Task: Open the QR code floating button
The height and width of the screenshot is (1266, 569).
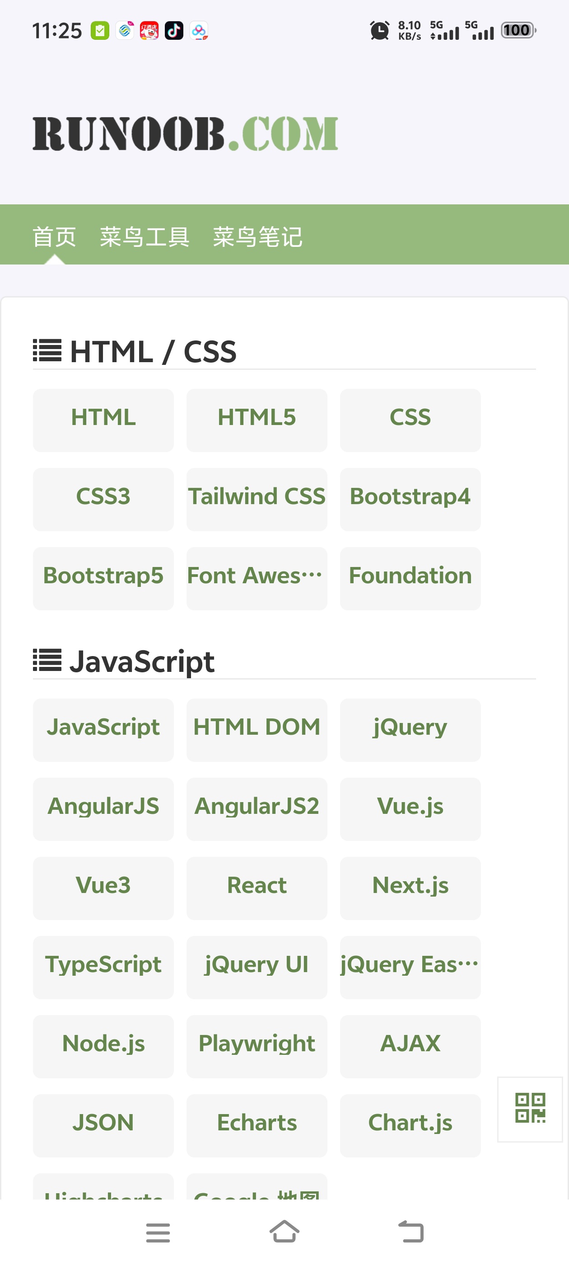Action: click(530, 1109)
